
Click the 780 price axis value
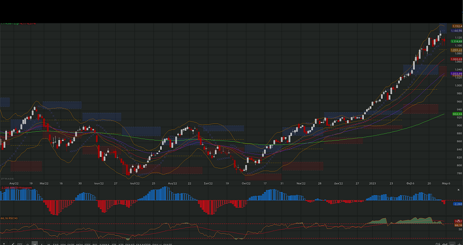coord(459,173)
